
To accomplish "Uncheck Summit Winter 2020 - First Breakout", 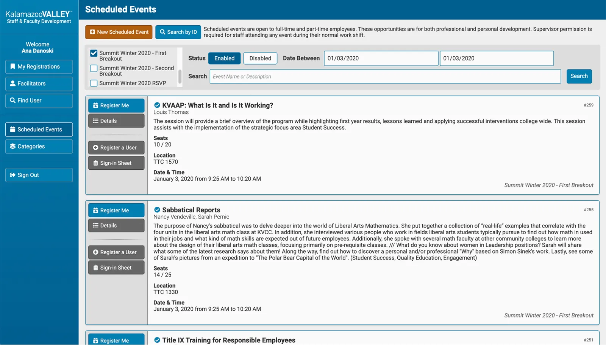I will [x=94, y=53].
